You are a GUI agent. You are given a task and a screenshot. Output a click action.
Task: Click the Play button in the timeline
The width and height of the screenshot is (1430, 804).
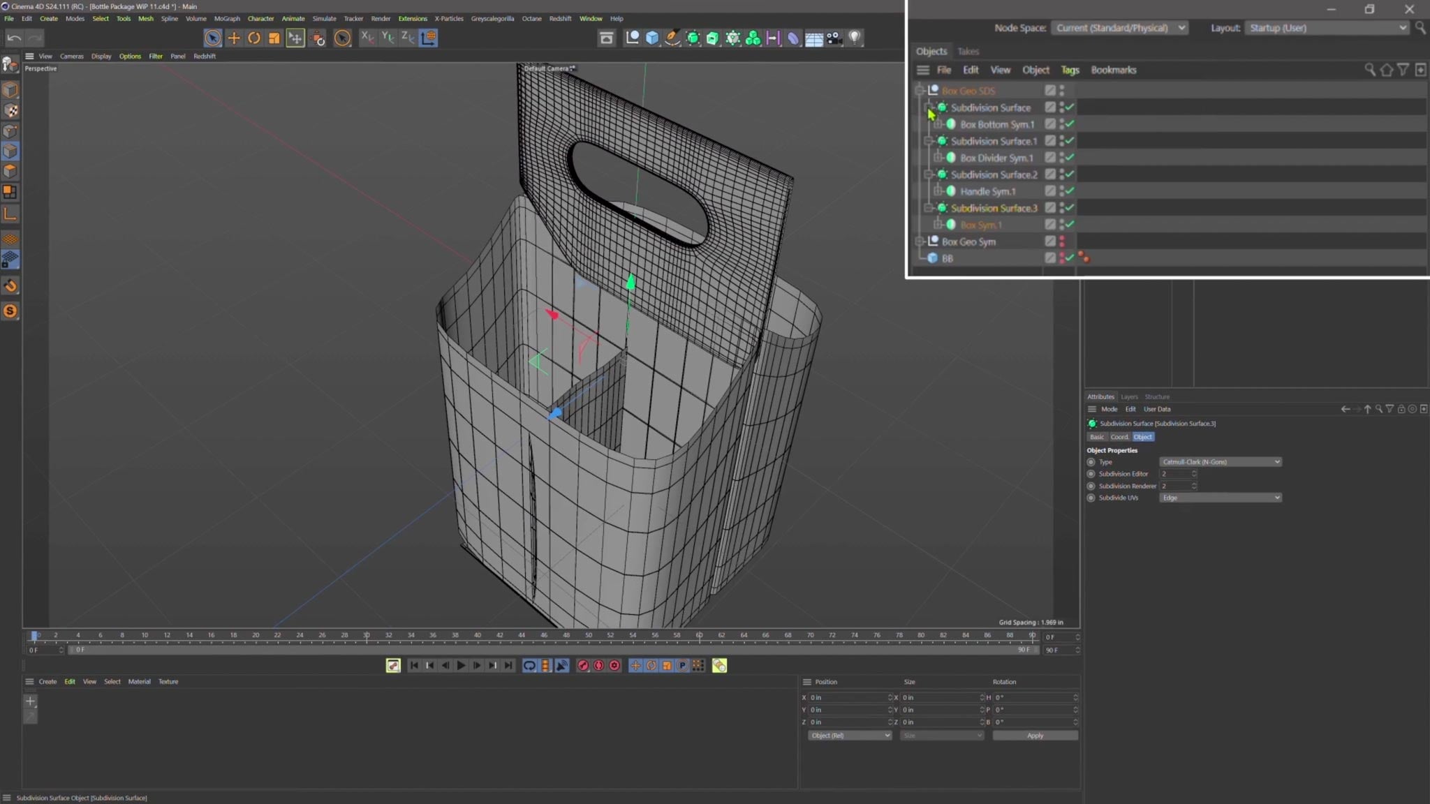461,665
